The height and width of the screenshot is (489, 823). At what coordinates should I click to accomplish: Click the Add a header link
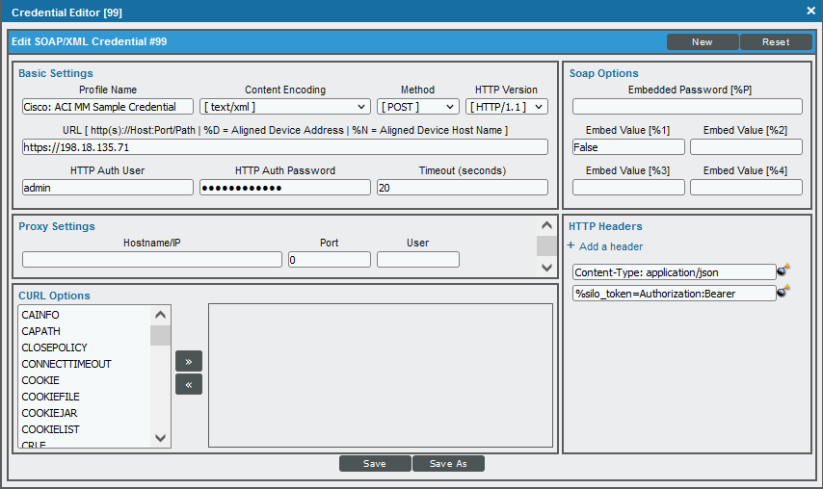point(611,246)
